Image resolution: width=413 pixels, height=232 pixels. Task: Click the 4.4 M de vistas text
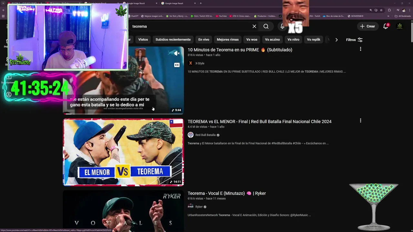tap(197, 127)
